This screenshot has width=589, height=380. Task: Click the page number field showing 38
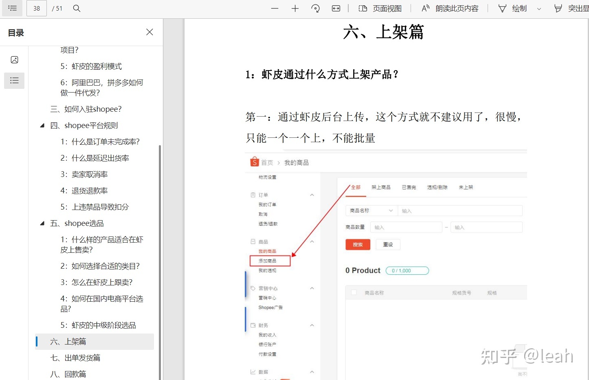(37, 8)
